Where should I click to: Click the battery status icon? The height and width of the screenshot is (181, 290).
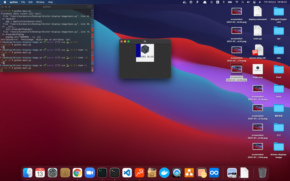[230, 2]
